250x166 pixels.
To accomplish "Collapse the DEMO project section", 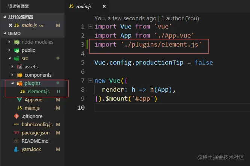I will click(x=4, y=33).
